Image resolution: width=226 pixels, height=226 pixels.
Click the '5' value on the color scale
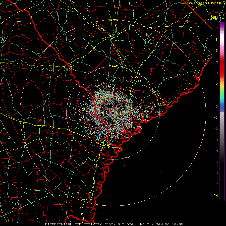(x=217, y=50)
